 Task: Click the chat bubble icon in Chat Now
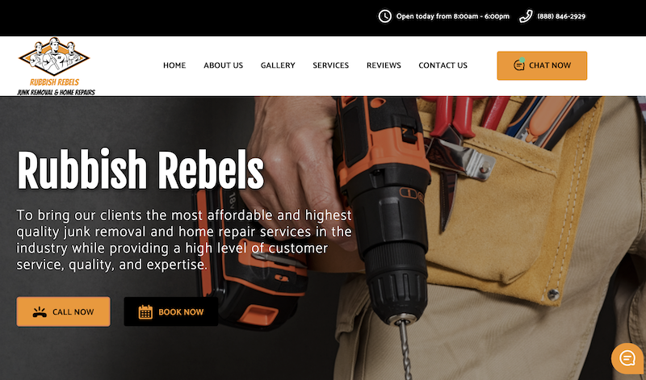pyautogui.click(x=519, y=65)
